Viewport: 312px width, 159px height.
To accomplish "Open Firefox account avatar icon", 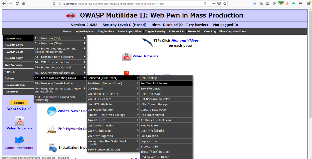I will [x=274, y=3].
